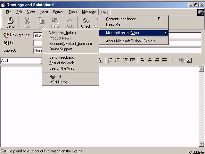Open the Message menu
Viewport: 205px width, 154px height.
point(89,12)
